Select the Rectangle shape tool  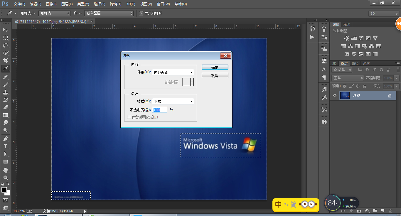[6, 162]
